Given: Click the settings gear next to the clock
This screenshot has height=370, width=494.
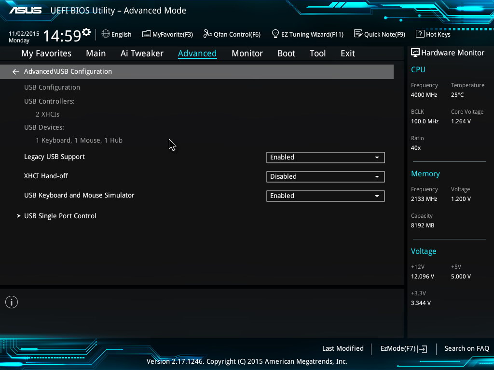Looking at the screenshot, I should coord(86,33).
